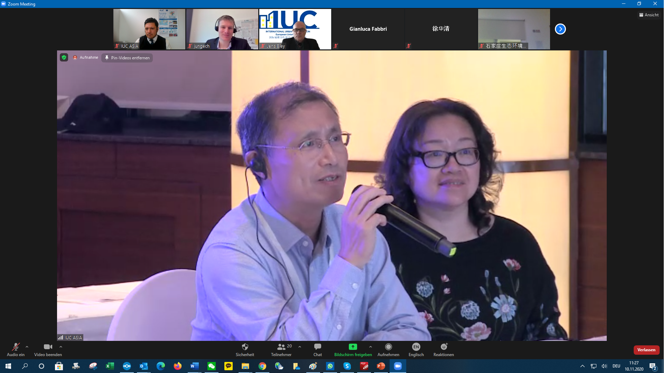Click Pin-Videos entfernen button
This screenshot has height=373, width=670.
click(127, 58)
